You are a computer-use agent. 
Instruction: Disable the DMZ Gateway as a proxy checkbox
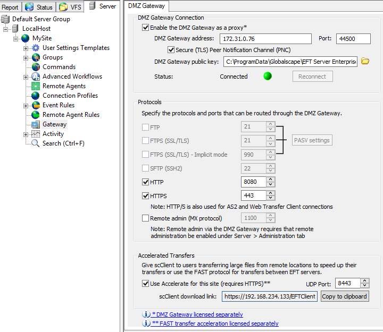pyautogui.click(x=146, y=28)
